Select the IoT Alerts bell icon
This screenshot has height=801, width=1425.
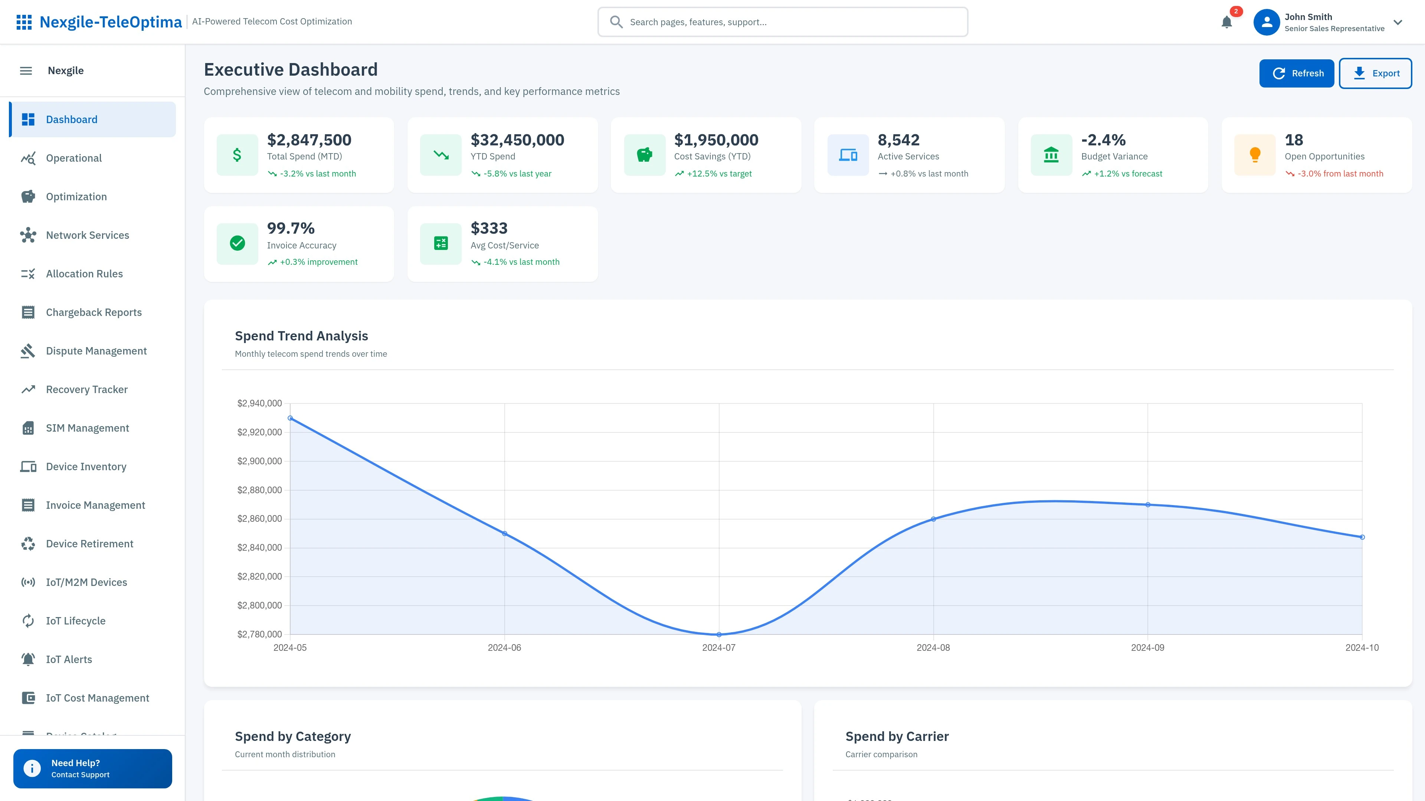(x=28, y=659)
